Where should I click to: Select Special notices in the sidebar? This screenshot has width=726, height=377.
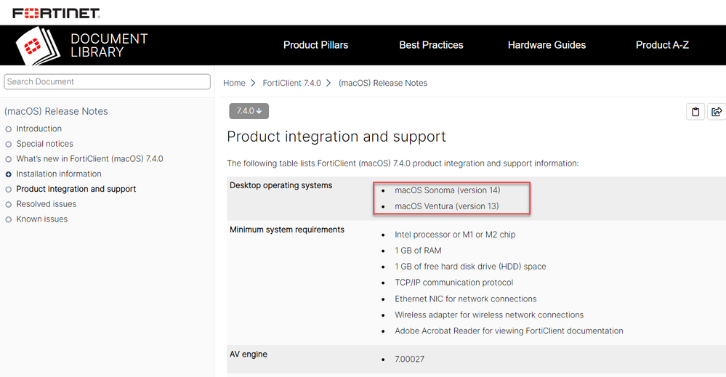pos(45,144)
